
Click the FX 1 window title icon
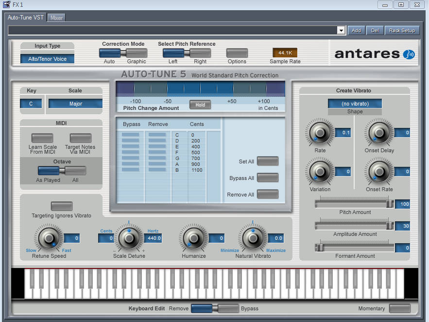pyautogui.click(x=6, y=4)
